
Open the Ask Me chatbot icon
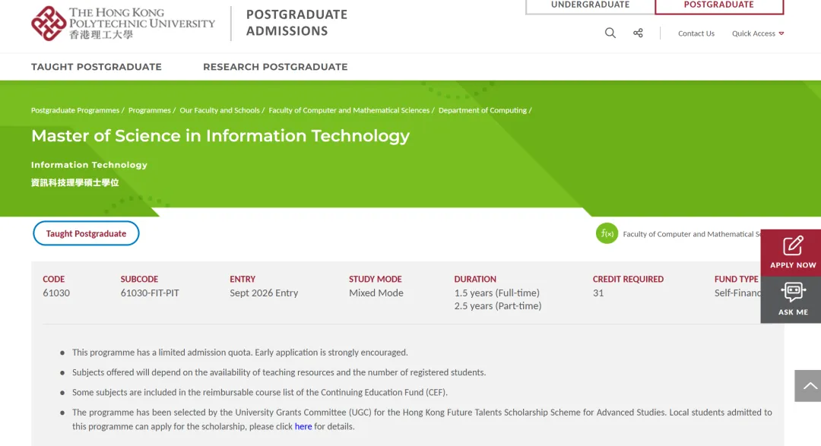[792, 293]
